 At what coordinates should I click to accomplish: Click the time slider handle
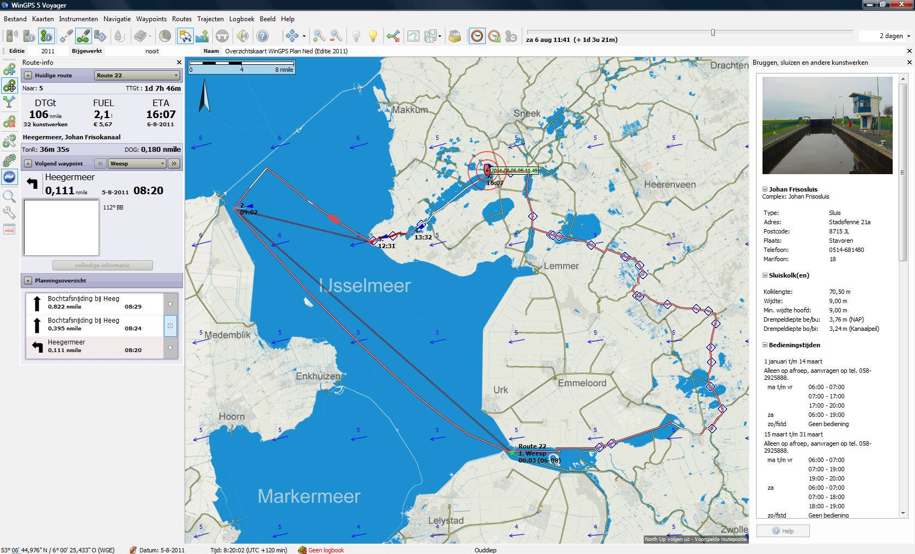pos(713,33)
